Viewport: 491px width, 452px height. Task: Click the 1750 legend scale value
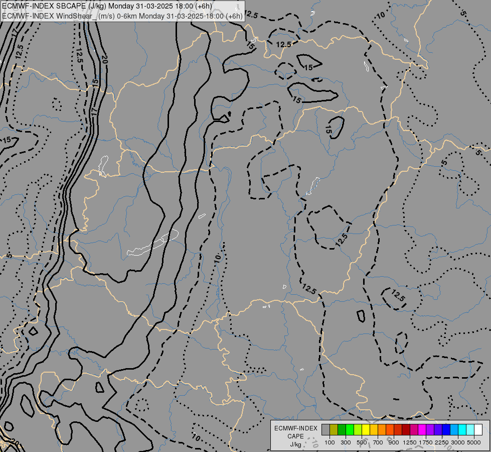pyautogui.click(x=426, y=442)
